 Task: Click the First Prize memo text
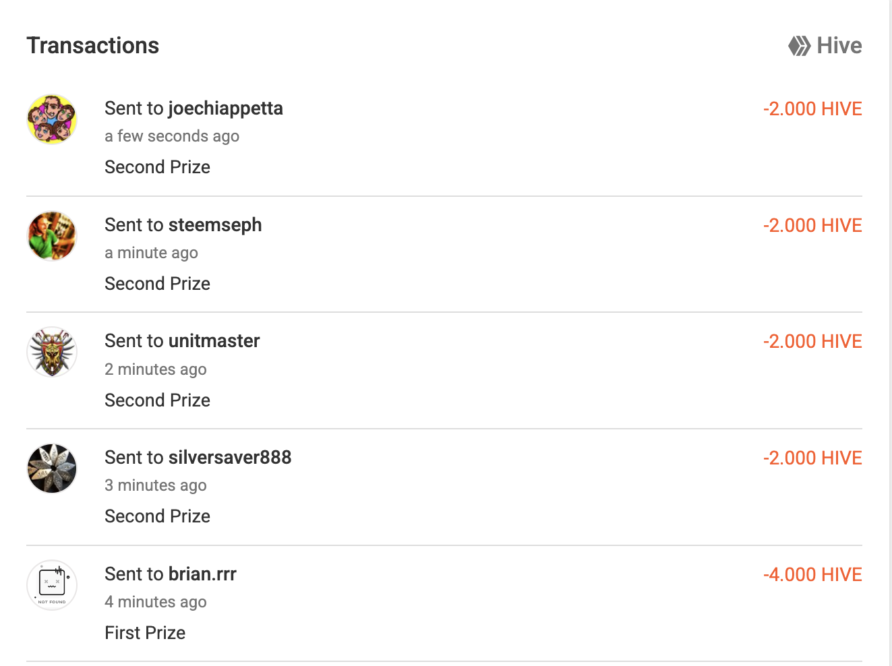click(x=145, y=633)
